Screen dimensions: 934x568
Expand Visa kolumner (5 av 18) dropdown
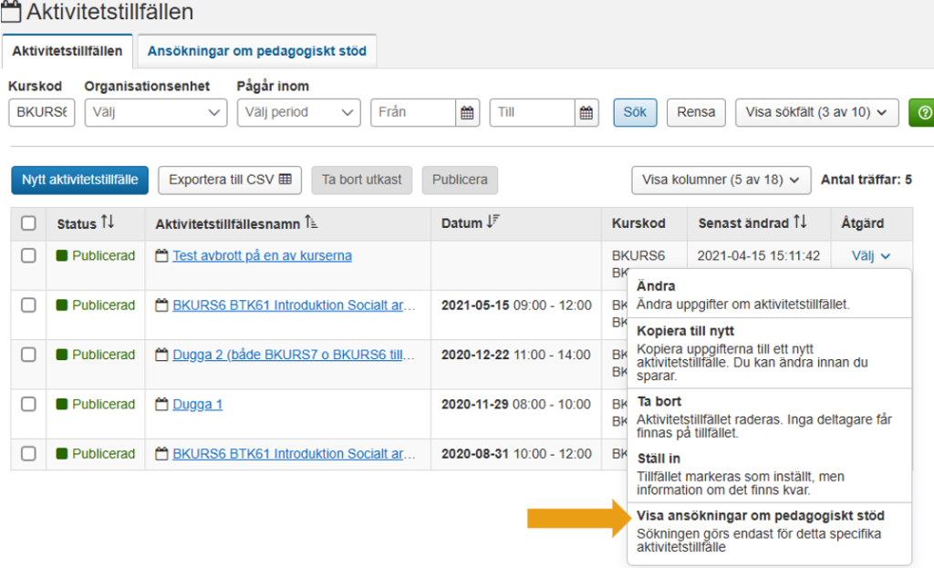(721, 180)
